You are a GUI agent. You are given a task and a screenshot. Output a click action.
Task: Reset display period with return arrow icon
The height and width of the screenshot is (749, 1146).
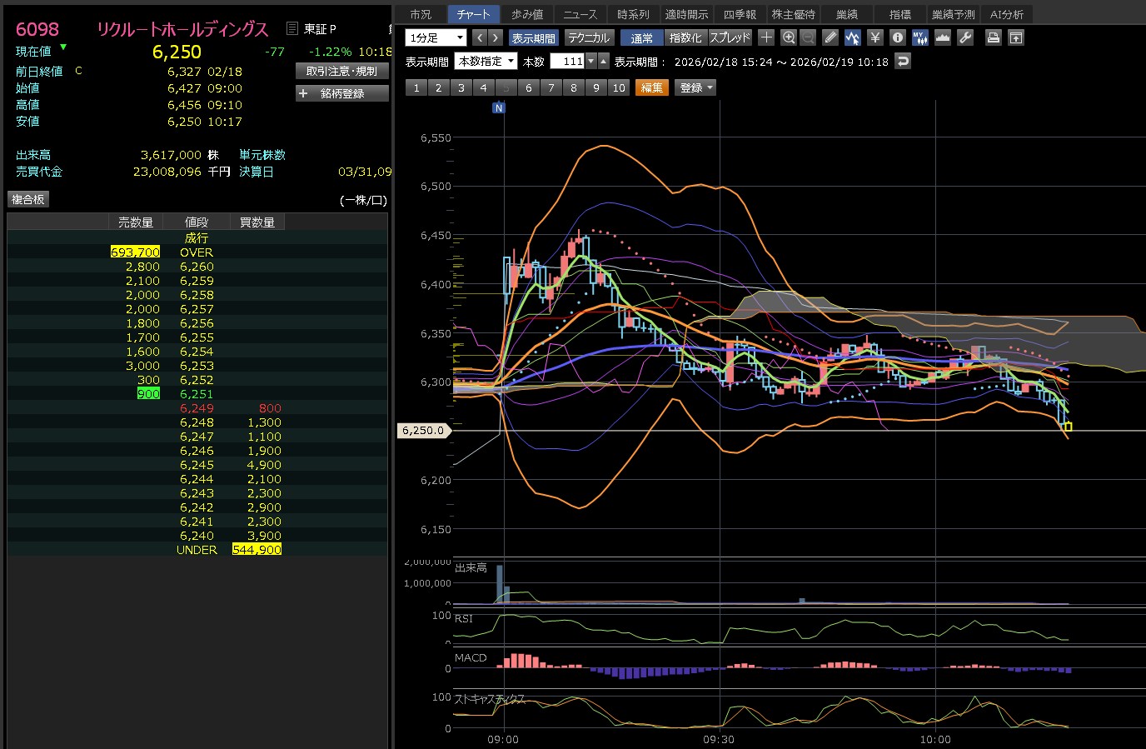(903, 61)
